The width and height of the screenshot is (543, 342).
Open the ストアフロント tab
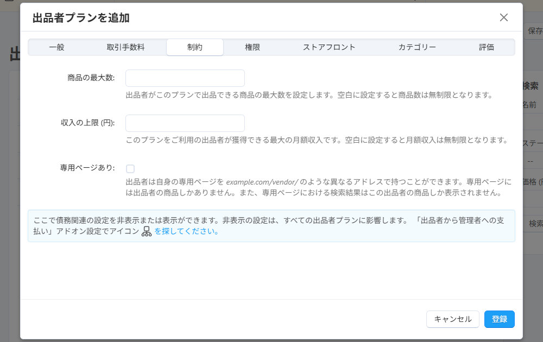point(330,47)
